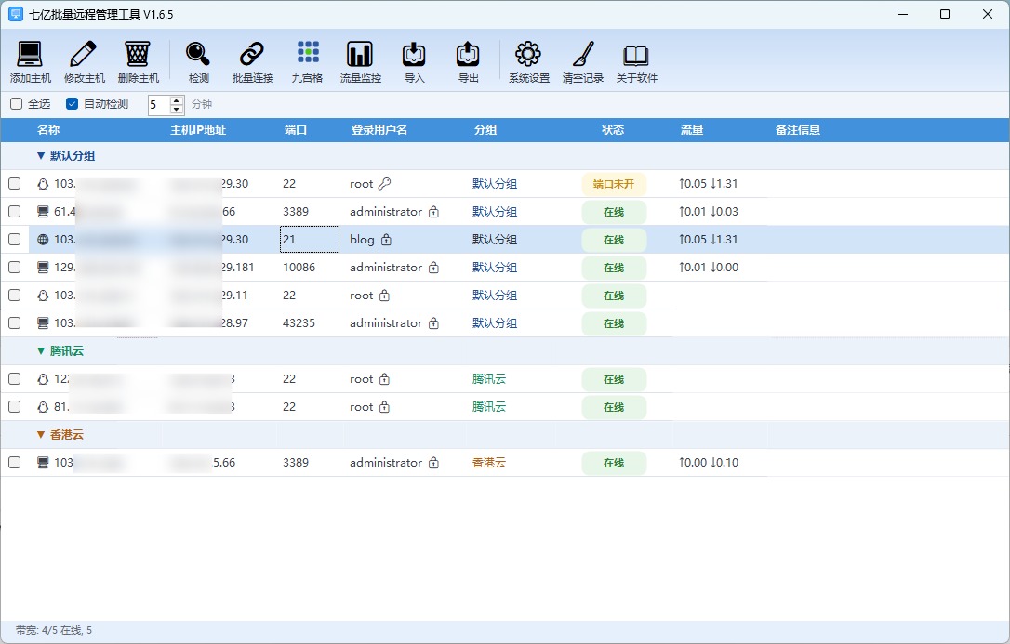Select the checkbox for the blog row
The height and width of the screenshot is (644, 1010).
click(x=14, y=240)
